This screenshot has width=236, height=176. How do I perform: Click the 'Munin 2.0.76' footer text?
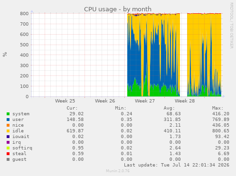click(x=118, y=171)
